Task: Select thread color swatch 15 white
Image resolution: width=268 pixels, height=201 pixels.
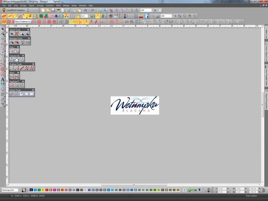Action: 85,190
